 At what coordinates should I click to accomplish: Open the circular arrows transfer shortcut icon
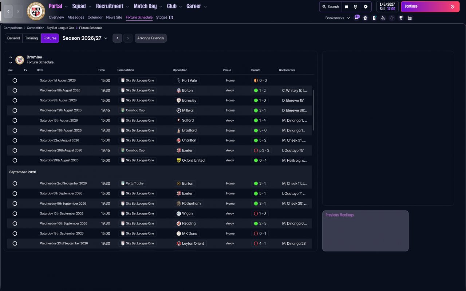pos(392,18)
